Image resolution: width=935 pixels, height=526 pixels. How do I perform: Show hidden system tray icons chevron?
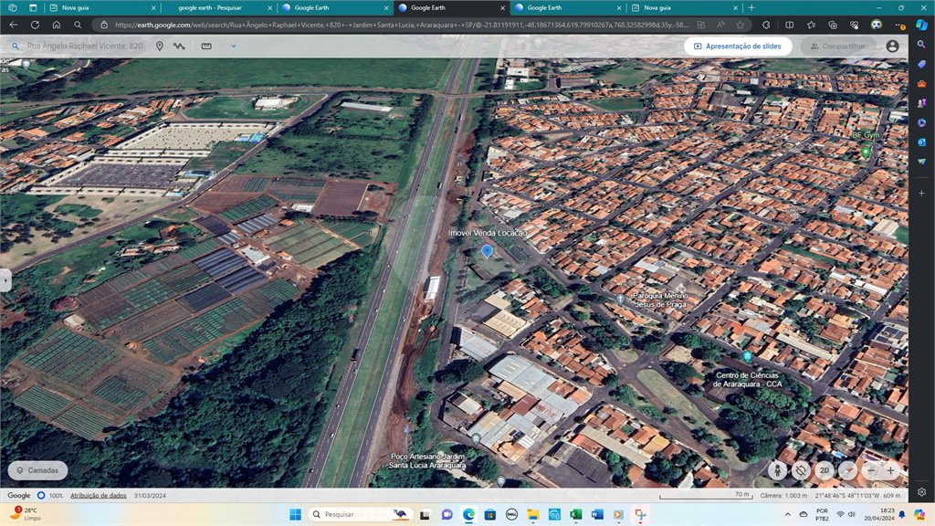click(x=788, y=514)
